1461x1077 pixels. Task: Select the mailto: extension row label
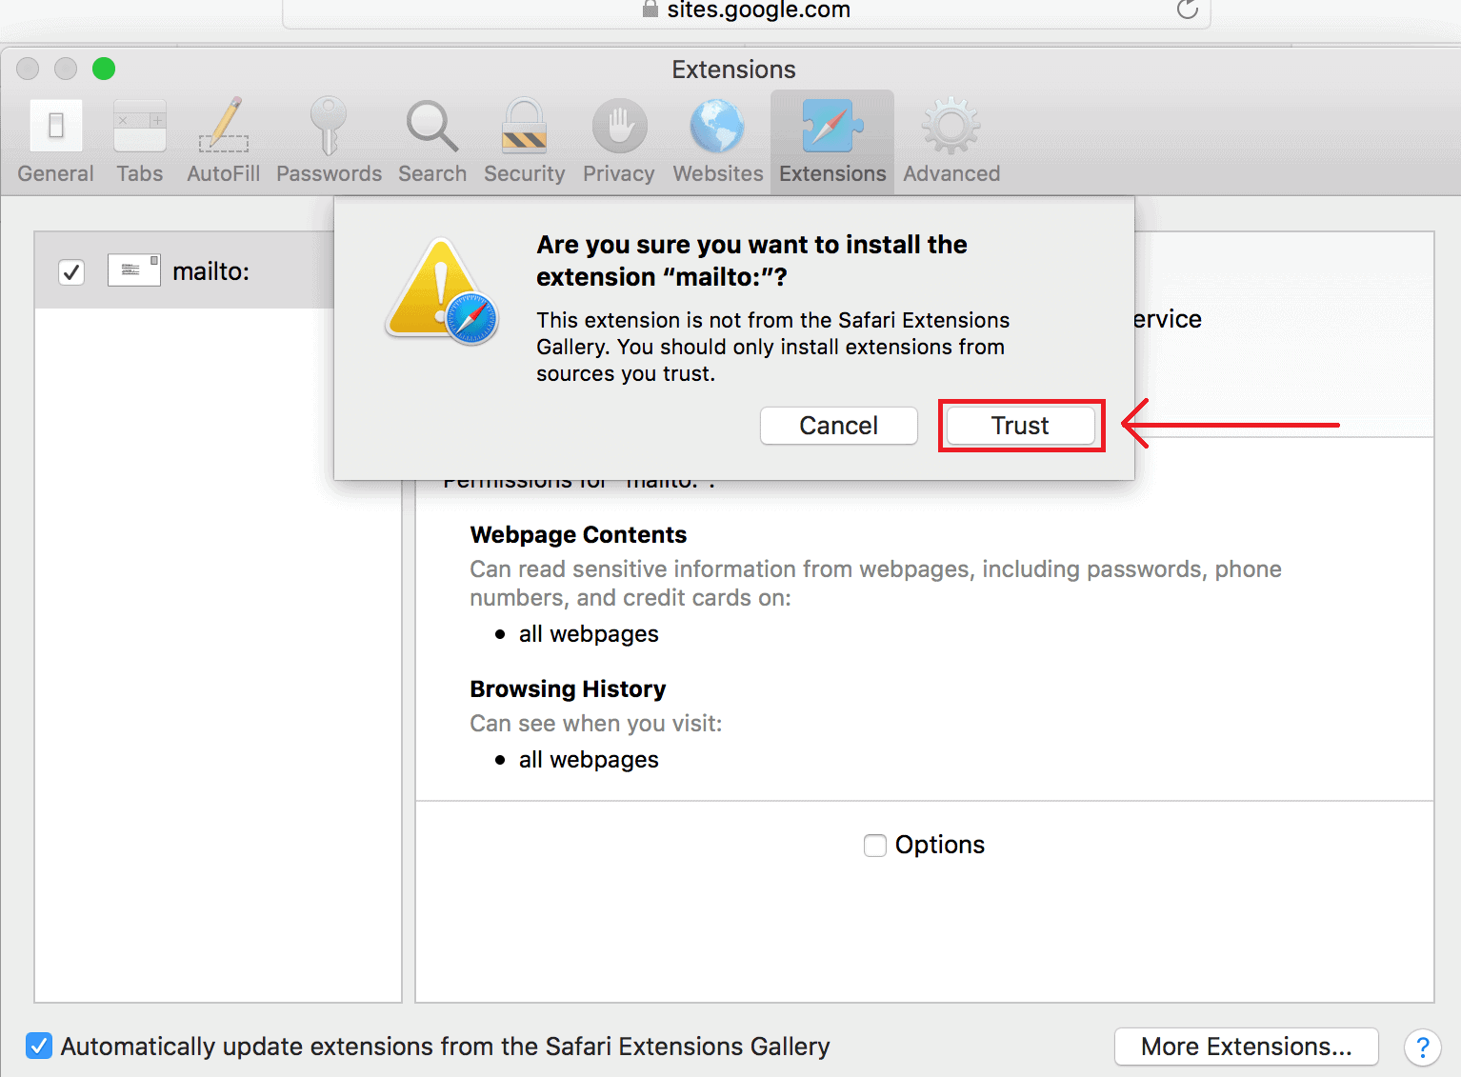[x=210, y=271]
